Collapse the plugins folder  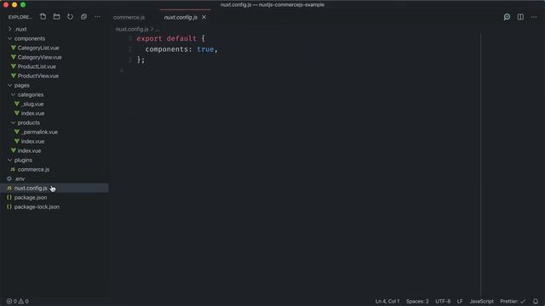54,161
